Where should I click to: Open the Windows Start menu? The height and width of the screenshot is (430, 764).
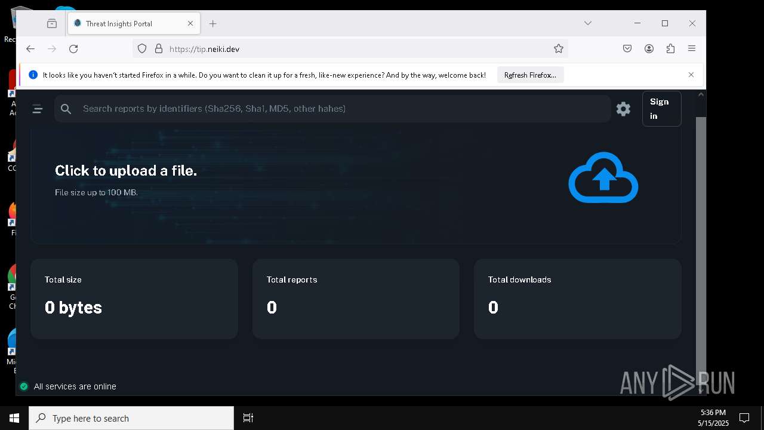tap(14, 418)
